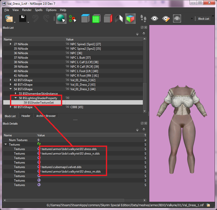Screen dimensions: 217x210
Task: Click the Txt icon next to Val_01_Dress_1
Action: [67, 89]
